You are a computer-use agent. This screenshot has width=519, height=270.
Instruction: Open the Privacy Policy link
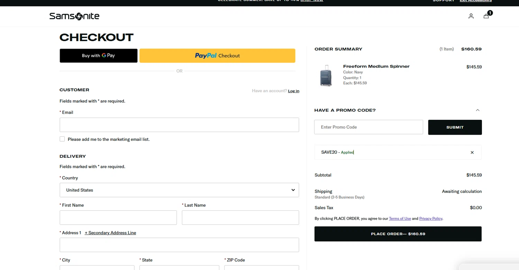tap(431, 219)
